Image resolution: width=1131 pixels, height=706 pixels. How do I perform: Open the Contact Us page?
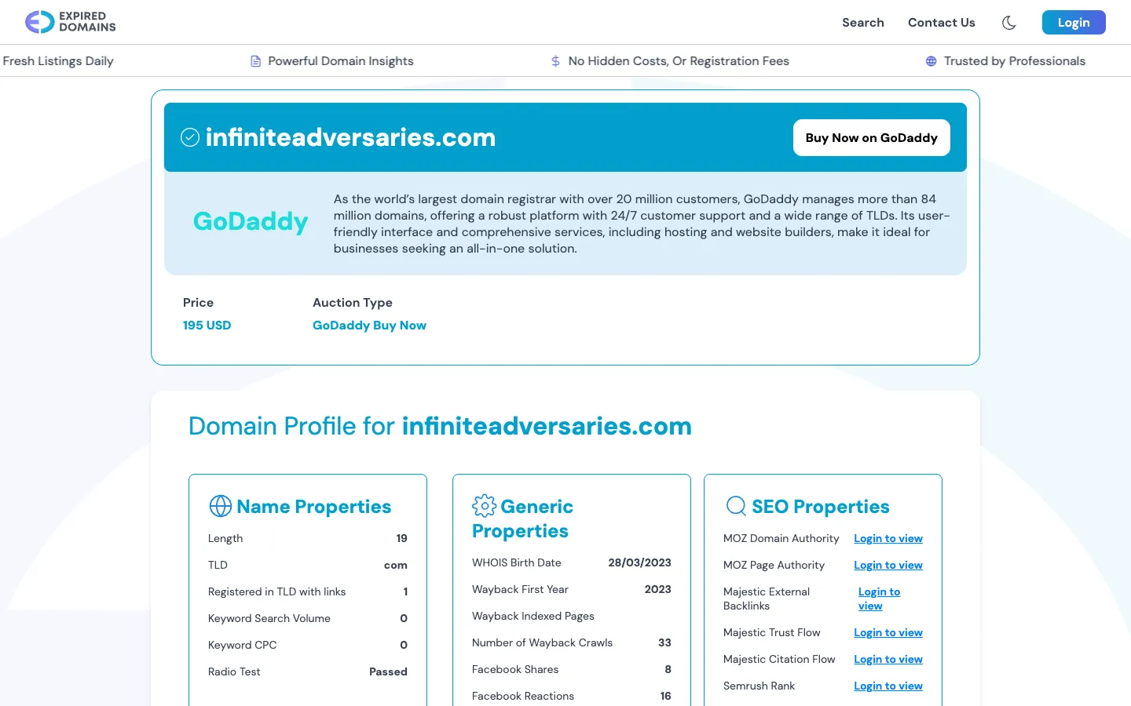(x=942, y=23)
